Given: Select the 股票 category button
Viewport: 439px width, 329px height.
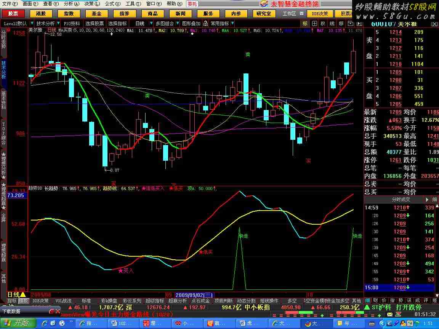Looking at the screenshot, I should pyautogui.click(x=13, y=13).
